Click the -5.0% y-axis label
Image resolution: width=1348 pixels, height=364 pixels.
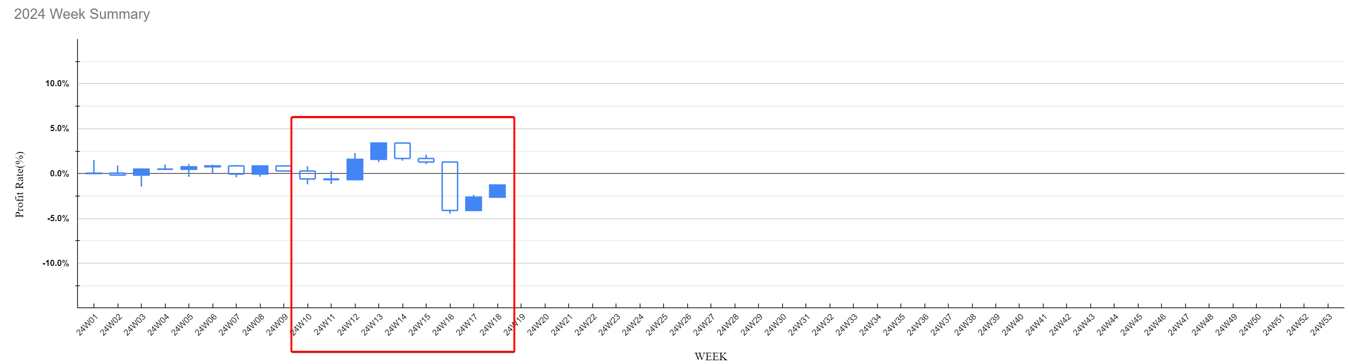point(58,218)
